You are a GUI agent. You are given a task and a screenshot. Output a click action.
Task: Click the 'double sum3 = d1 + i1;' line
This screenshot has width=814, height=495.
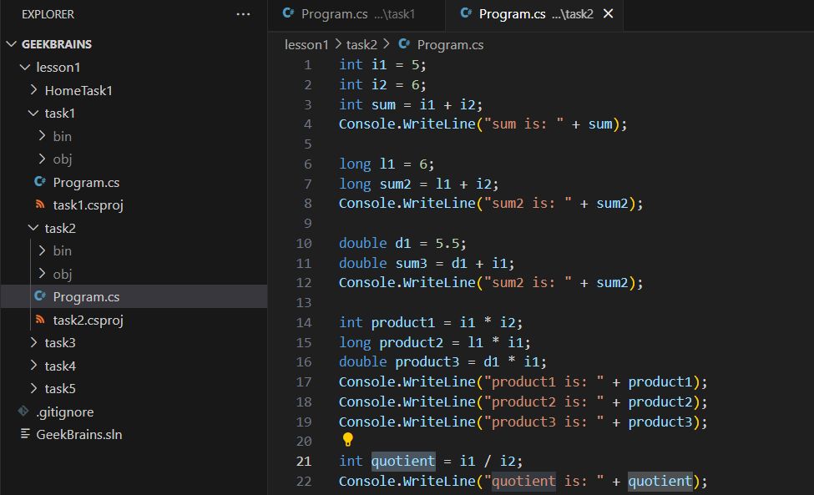click(427, 263)
